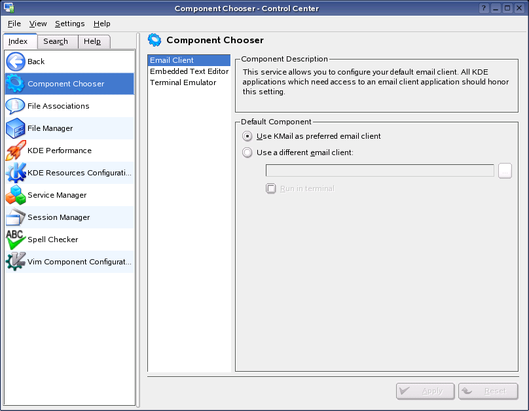Close the Control Center window
This screenshot has width=529, height=411.
519,8
